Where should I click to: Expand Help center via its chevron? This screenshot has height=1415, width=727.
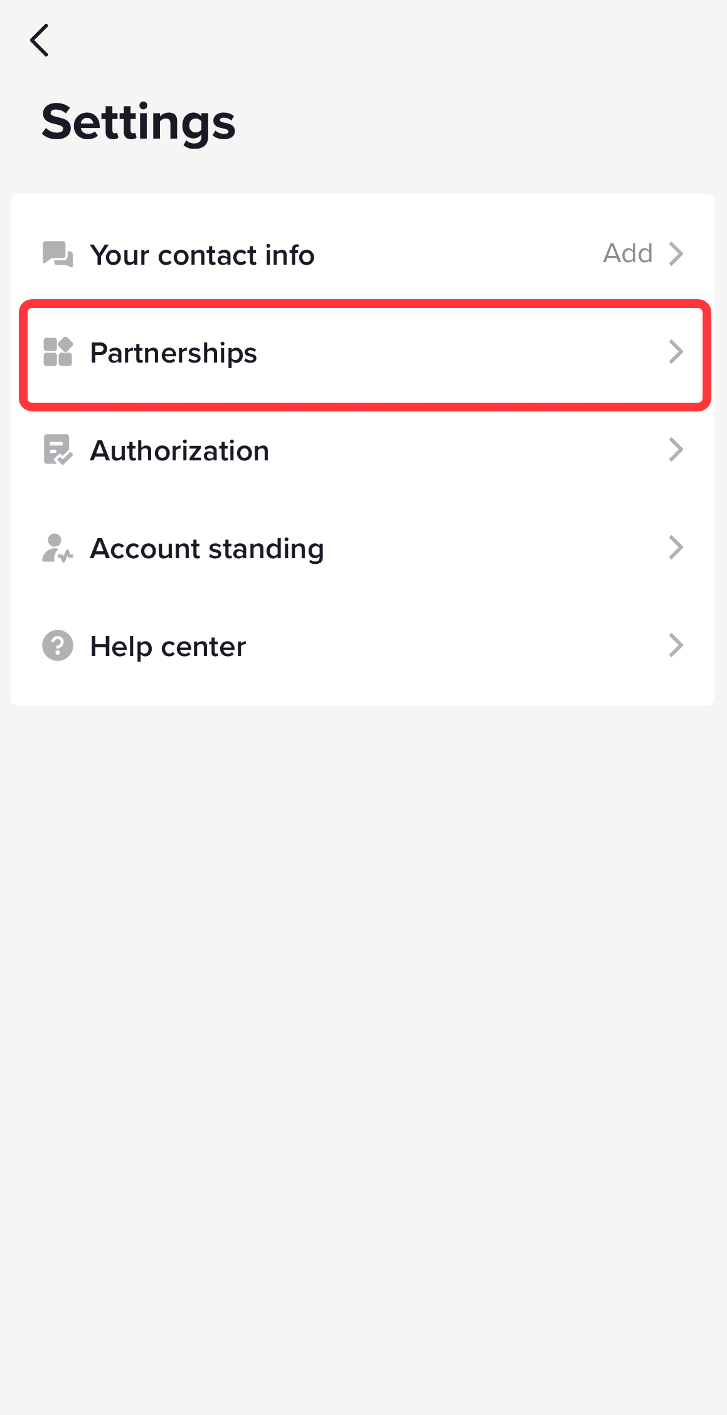pyautogui.click(x=676, y=645)
